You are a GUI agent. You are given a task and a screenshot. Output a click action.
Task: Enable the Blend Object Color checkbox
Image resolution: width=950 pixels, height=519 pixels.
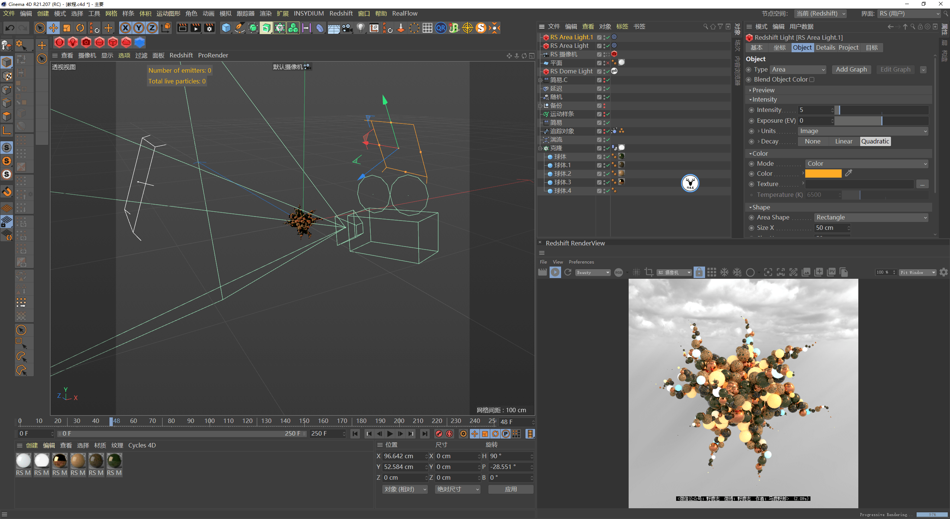812,79
